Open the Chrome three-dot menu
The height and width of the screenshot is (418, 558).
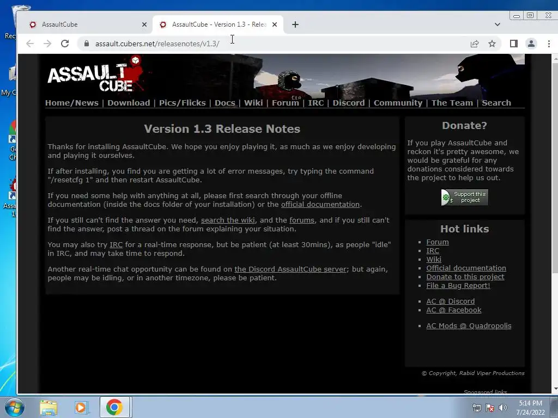point(549,44)
